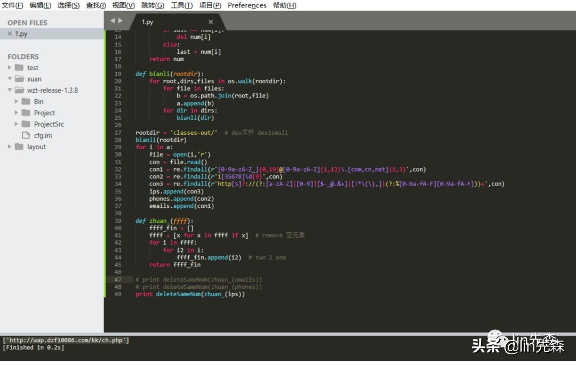Image resolution: width=576 pixels, height=365 pixels.
Task: Close the 1.py tab
Action: [x=211, y=22]
